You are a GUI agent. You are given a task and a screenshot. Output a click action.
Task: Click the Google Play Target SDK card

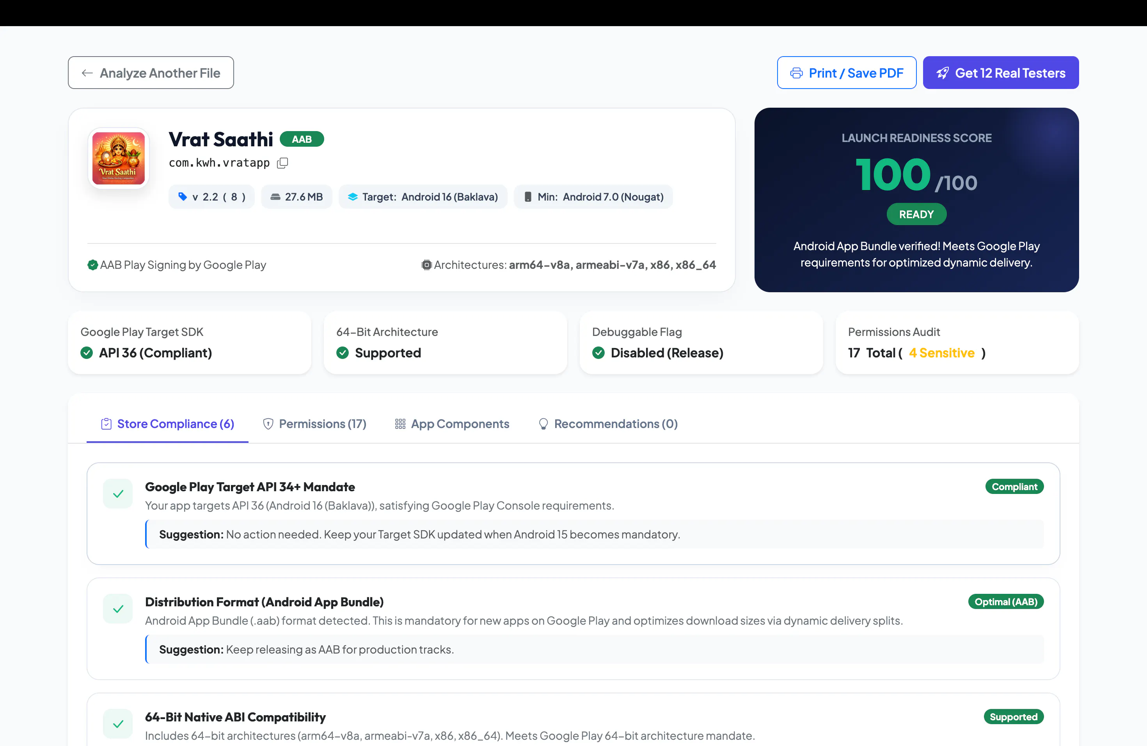(x=189, y=343)
